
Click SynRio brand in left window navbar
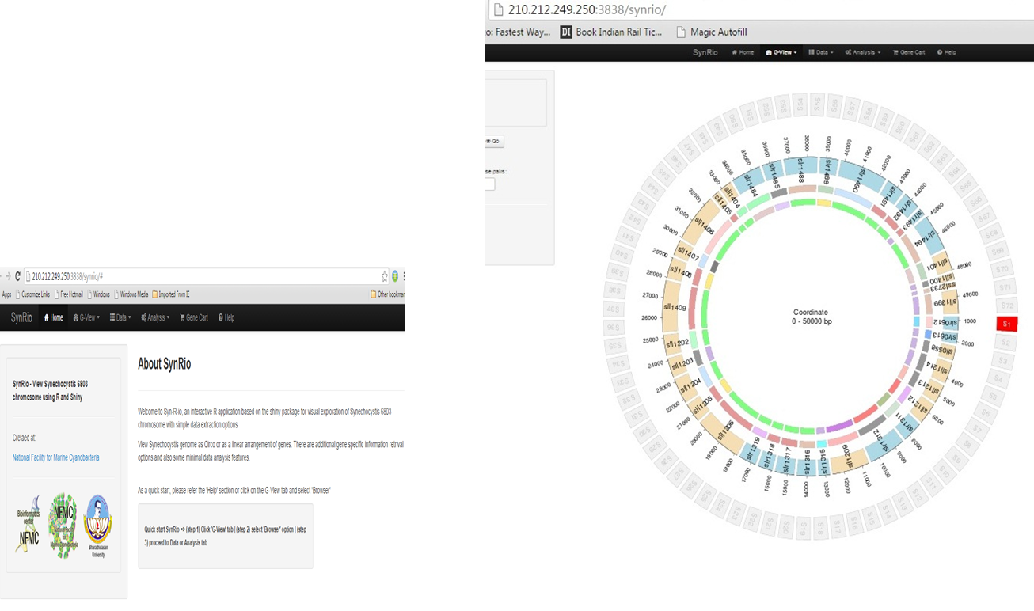tap(21, 317)
